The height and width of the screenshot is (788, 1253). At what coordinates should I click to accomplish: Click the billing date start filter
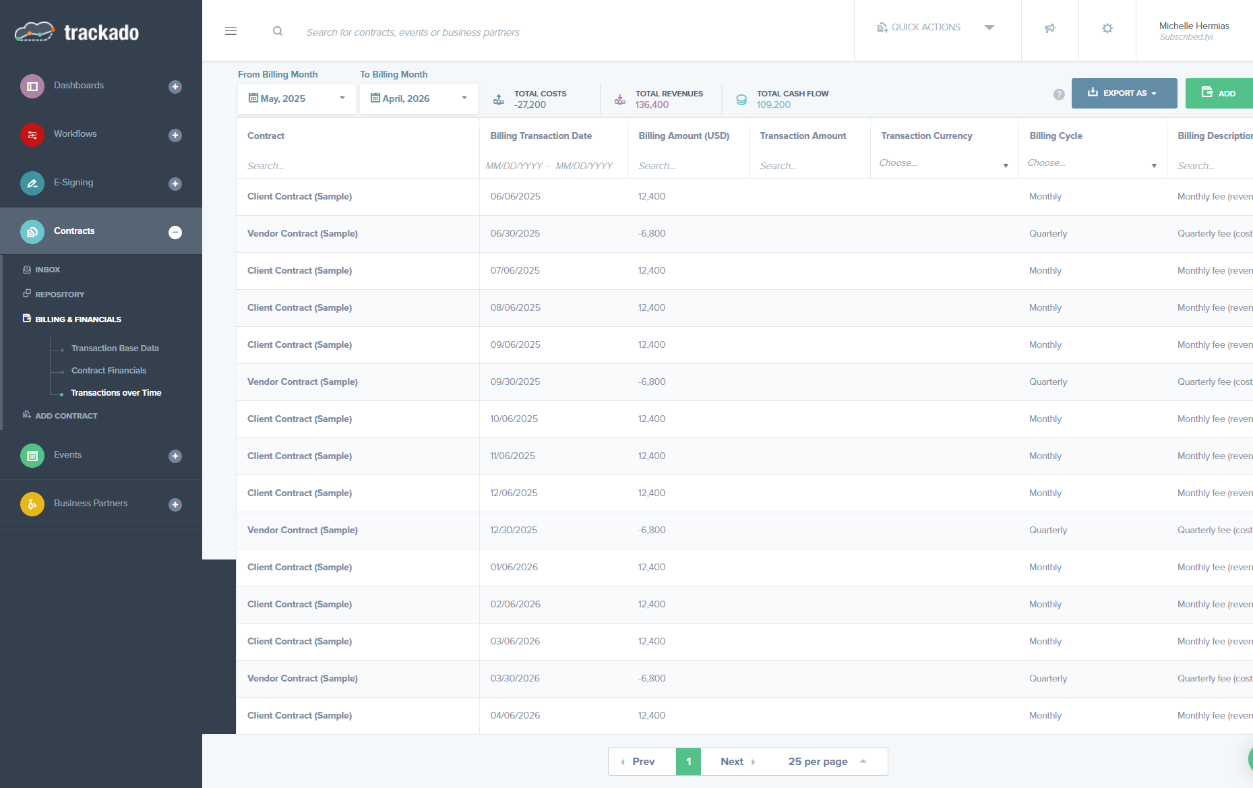[514, 166]
